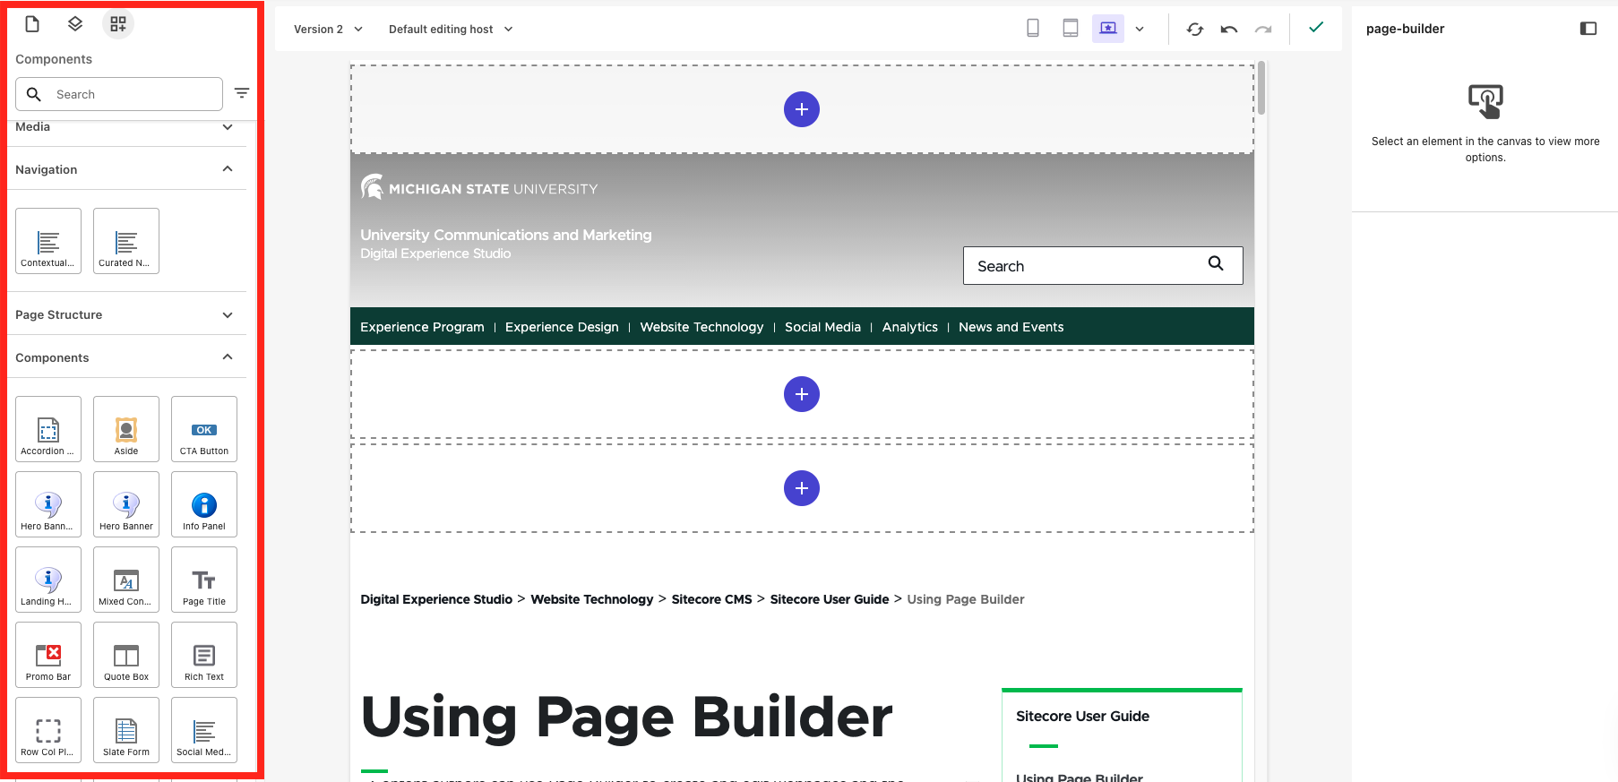Expand the Media section

[x=126, y=127]
